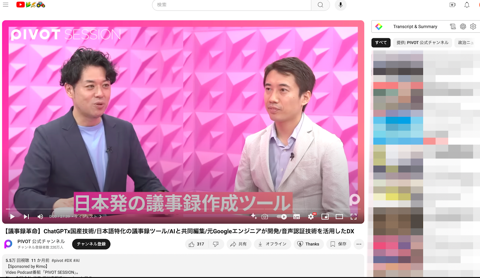Open the Transcript & Summary settings gear
480x278 pixels.
pyautogui.click(x=473, y=26)
